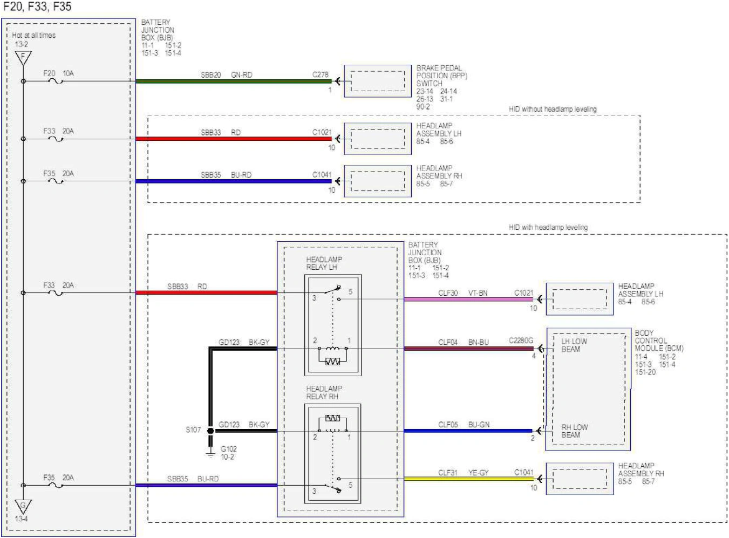Click the "HID without headlamp leveling" caption
The width and height of the screenshot is (729, 538).
coord(553,109)
